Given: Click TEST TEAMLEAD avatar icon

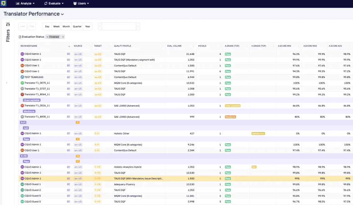Looking at the screenshot, I should click(22, 77).
